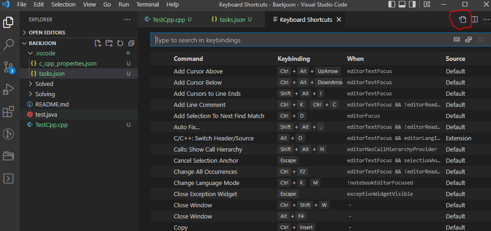Open the Selection menu
The height and width of the screenshot is (231, 491).
coord(63,4)
